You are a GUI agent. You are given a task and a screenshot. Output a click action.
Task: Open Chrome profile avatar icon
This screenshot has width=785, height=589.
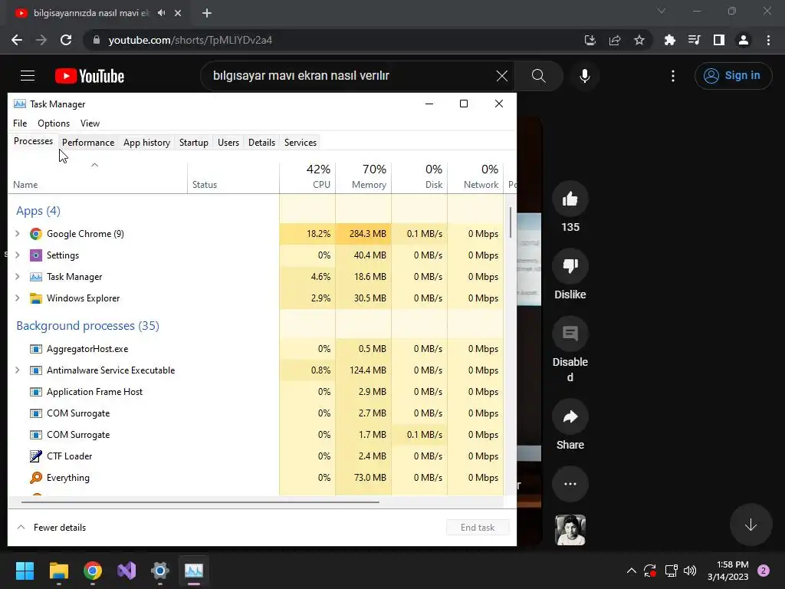click(744, 40)
